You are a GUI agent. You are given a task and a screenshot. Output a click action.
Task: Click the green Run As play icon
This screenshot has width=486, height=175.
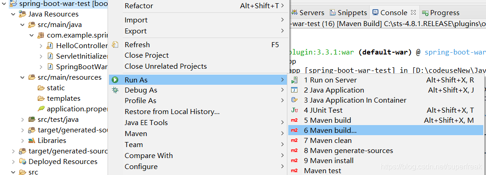(x=115, y=80)
